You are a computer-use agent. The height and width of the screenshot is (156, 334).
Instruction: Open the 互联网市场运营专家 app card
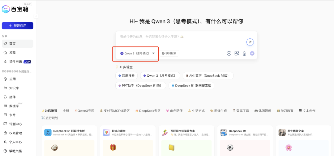tap(186, 141)
